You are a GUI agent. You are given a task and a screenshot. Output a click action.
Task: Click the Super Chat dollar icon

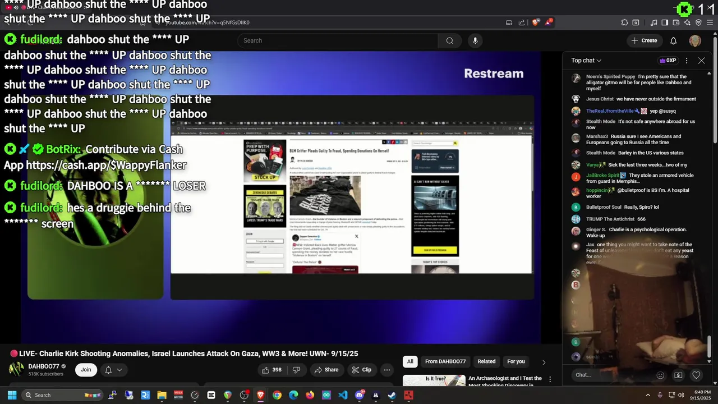[678, 375]
